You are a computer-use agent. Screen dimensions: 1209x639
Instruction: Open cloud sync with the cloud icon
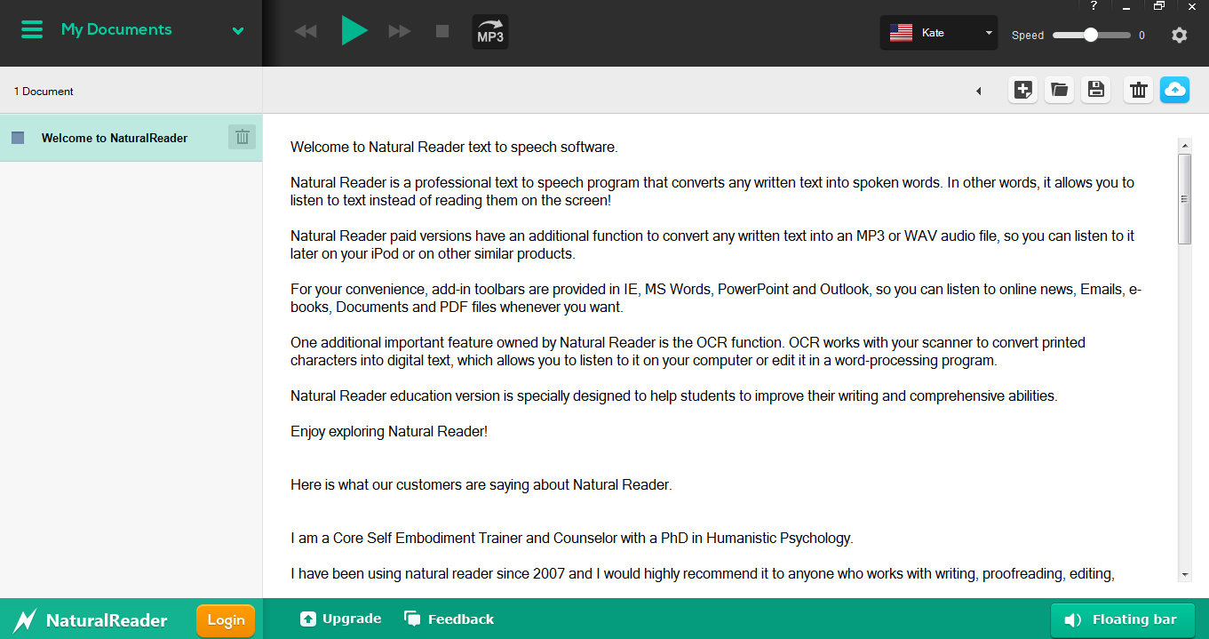[1174, 90]
